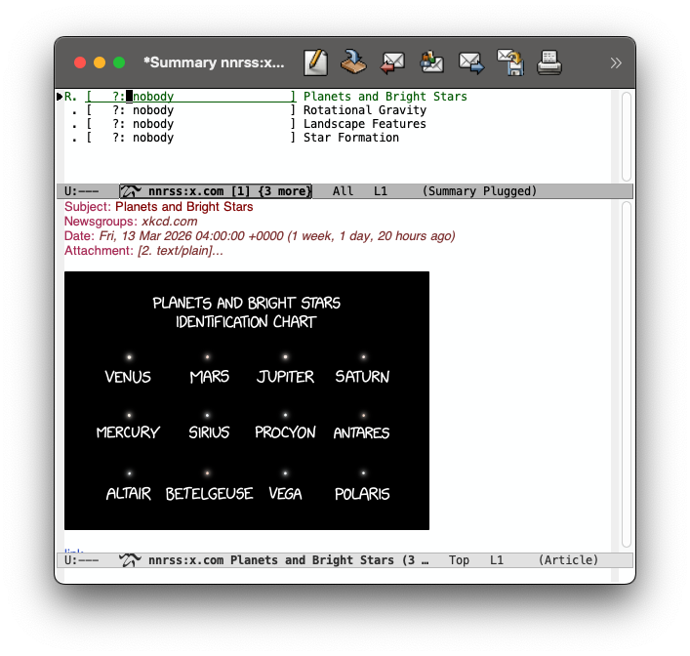Click the print article printer icon
The width and height of the screenshot is (690, 656).
(549, 62)
